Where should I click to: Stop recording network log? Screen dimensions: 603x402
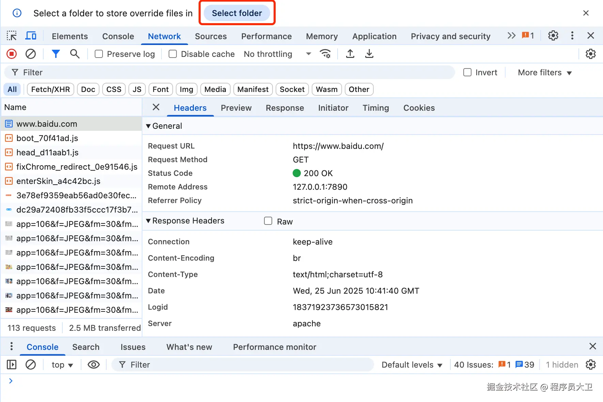[12, 54]
